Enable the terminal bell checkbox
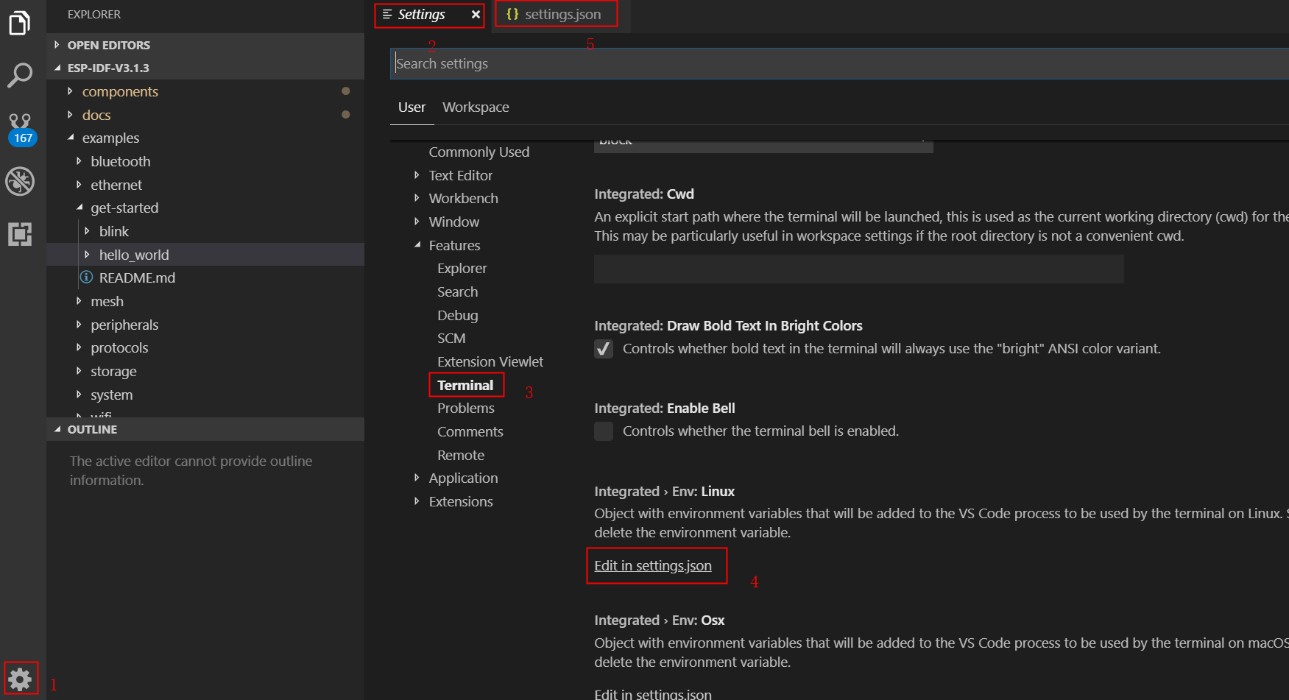The width and height of the screenshot is (1289, 700). (x=604, y=431)
